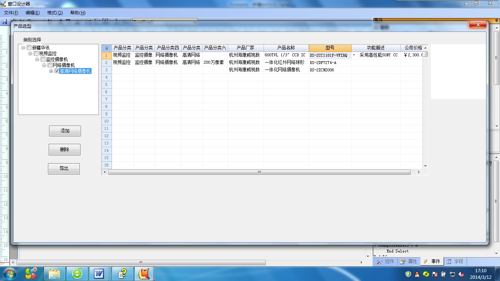Open the 编辑(E) menu
The height and width of the screenshot is (281, 500).
click(33, 13)
